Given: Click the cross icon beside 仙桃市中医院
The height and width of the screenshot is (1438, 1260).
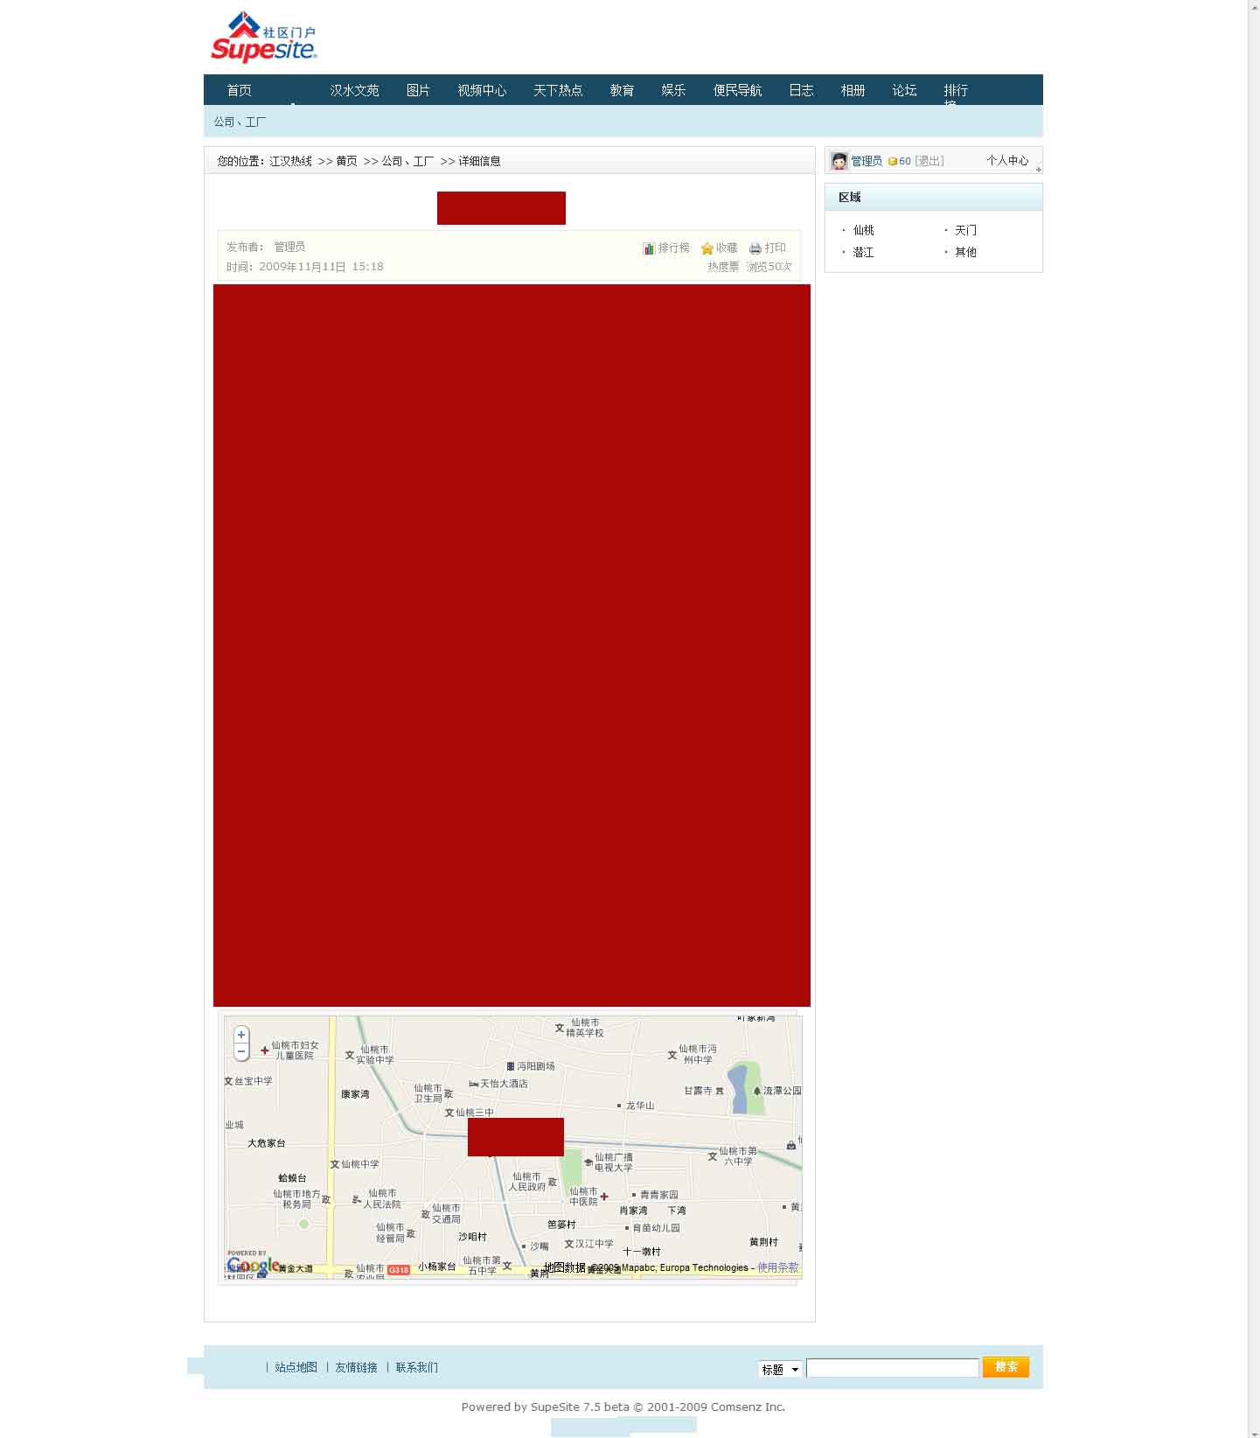Looking at the screenshot, I should coord(604,1196).
